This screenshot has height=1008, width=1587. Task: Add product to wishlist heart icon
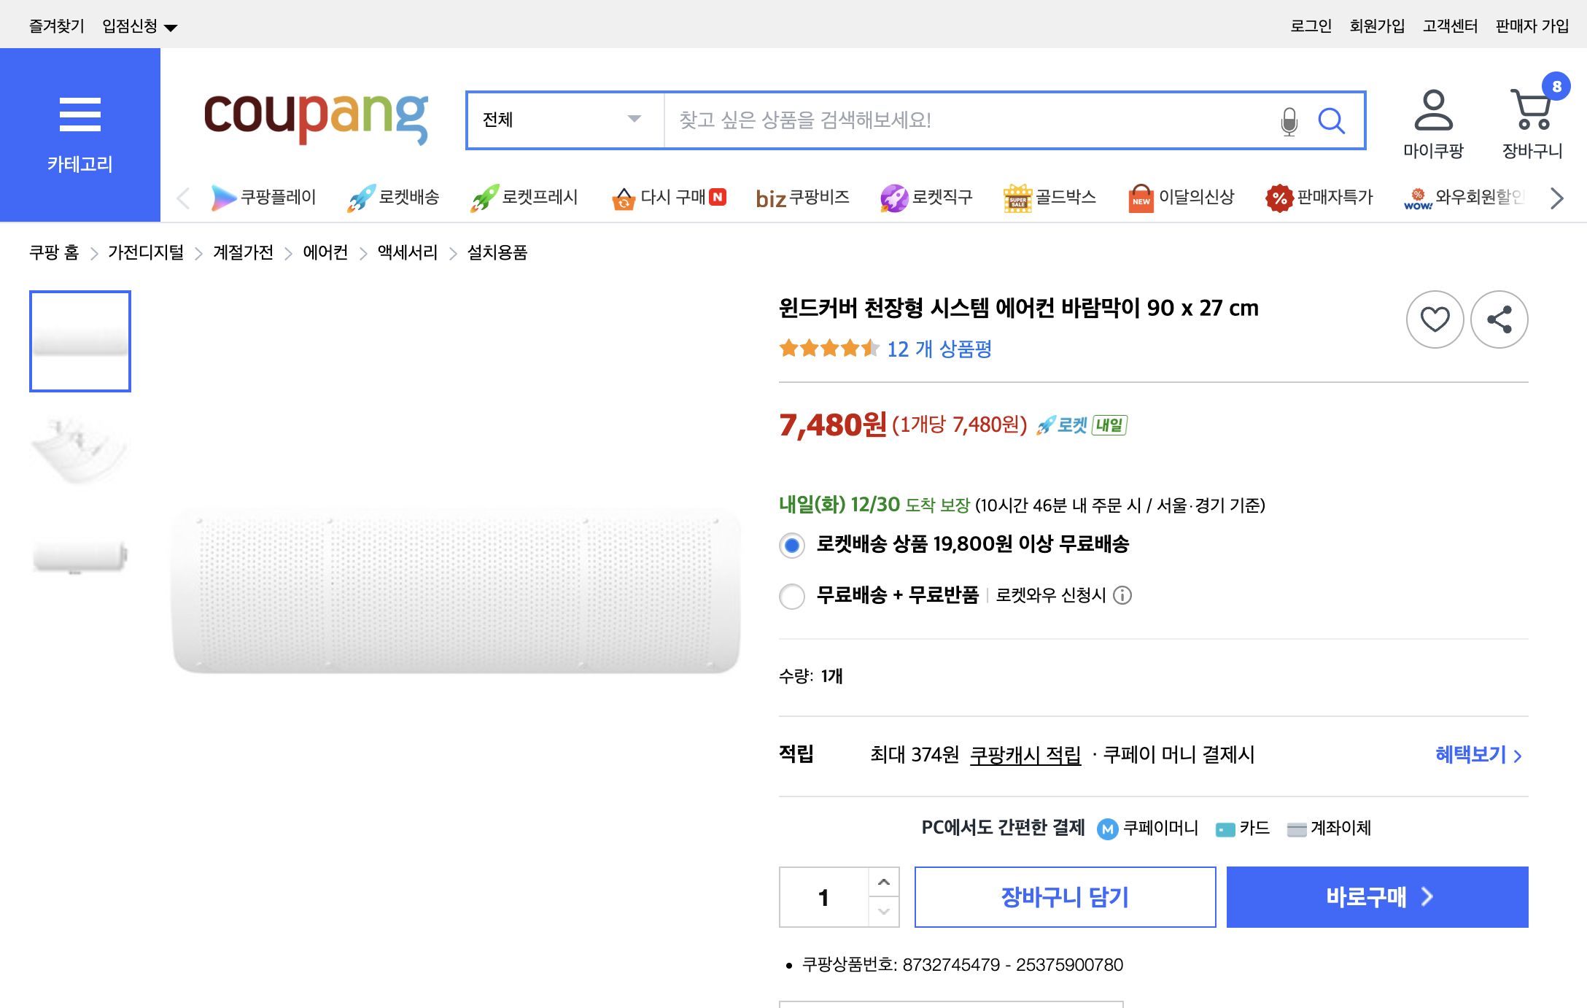(x=1435, y=319)
